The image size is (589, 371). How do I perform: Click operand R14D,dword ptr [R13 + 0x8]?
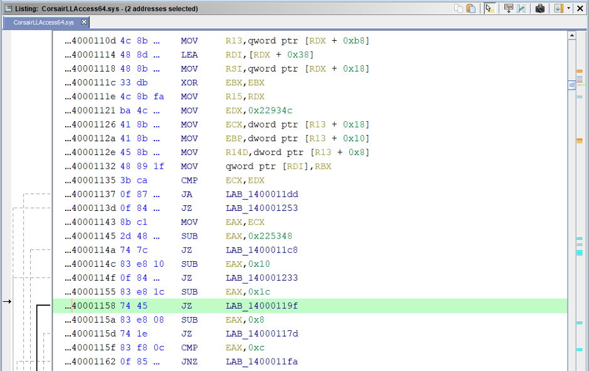coord(297,153)
